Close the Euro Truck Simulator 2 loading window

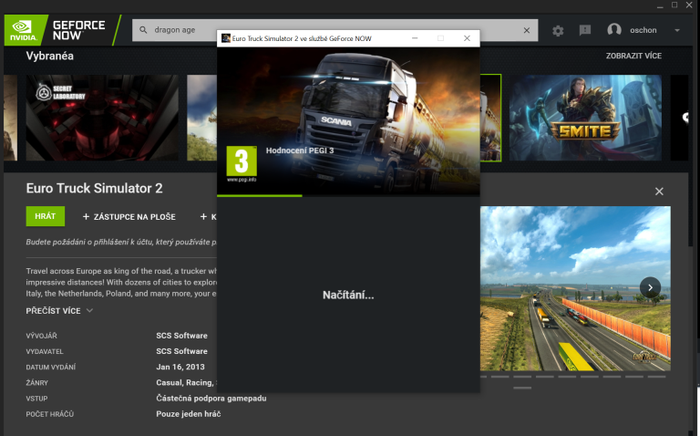coord(467,38)
